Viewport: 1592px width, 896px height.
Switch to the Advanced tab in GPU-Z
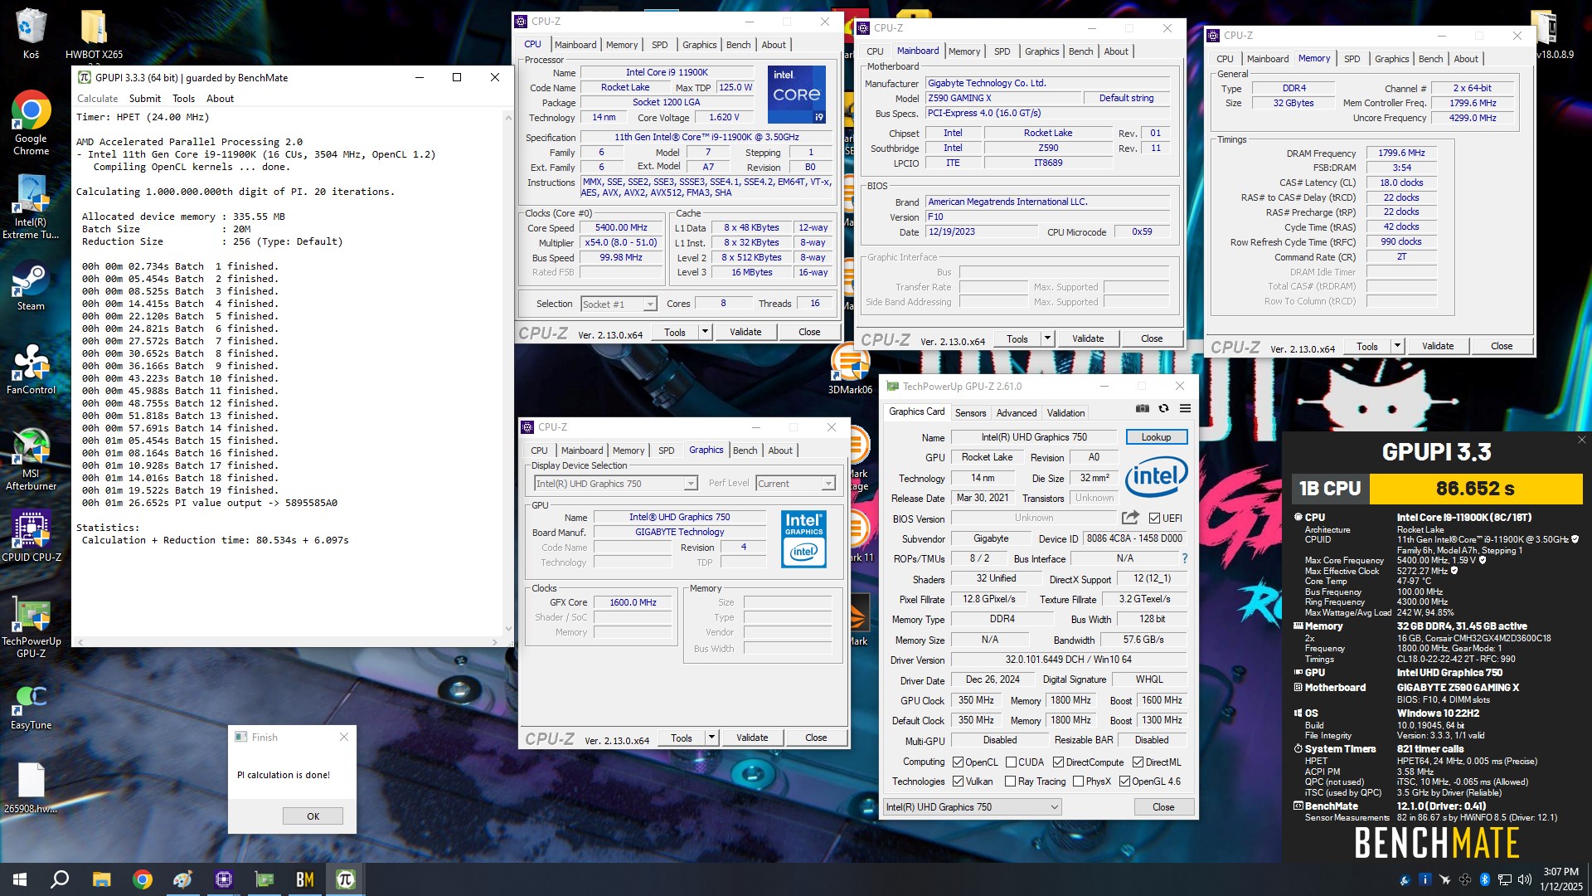(x=1017, y=413)
